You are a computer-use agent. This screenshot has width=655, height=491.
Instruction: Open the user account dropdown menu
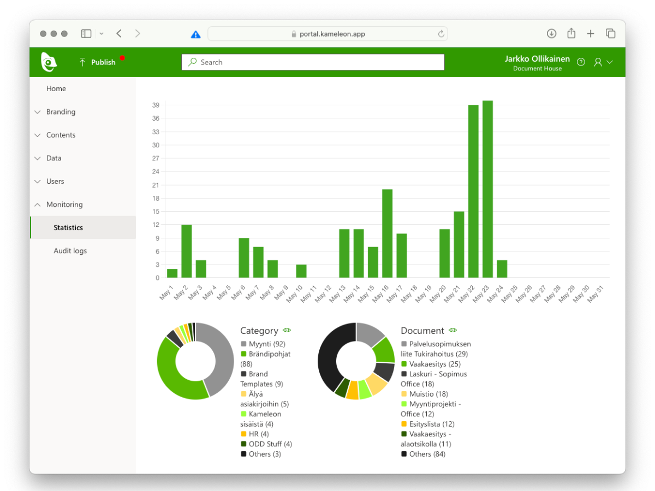click(x=603, y=62)
